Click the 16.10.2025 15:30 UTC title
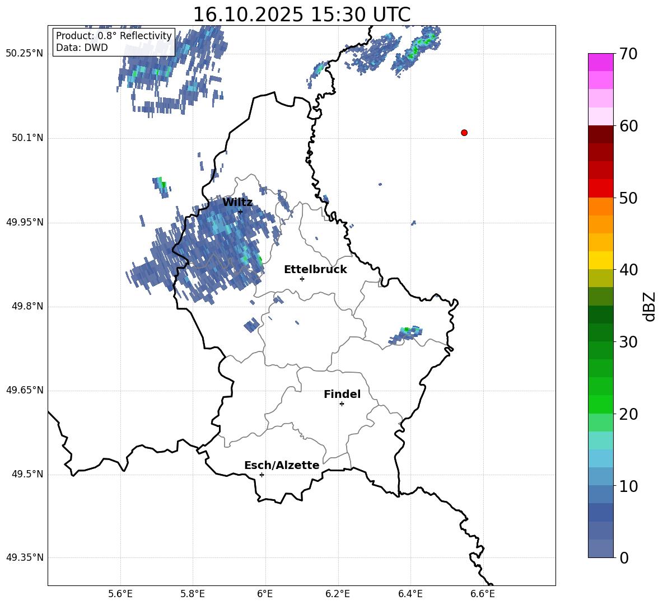Image resolution: width=663 pixels, height=605 pixels. 302,15
